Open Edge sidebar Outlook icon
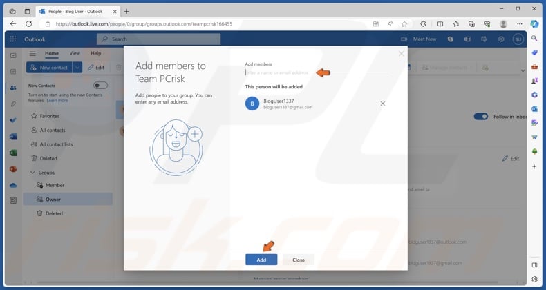Screen dimensions: 546x290 (x=534, y=109)
